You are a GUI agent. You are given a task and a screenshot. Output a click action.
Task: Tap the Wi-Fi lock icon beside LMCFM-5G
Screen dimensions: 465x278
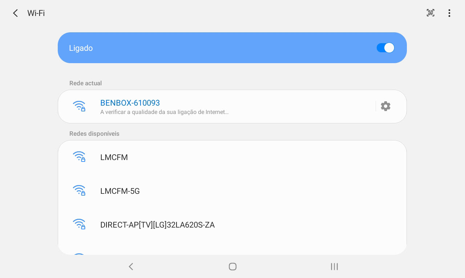[x=79, y=191]
